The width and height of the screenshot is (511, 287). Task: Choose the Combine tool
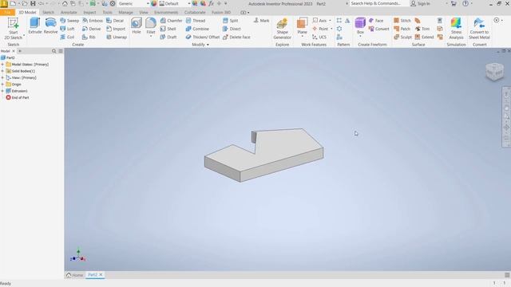197,29
